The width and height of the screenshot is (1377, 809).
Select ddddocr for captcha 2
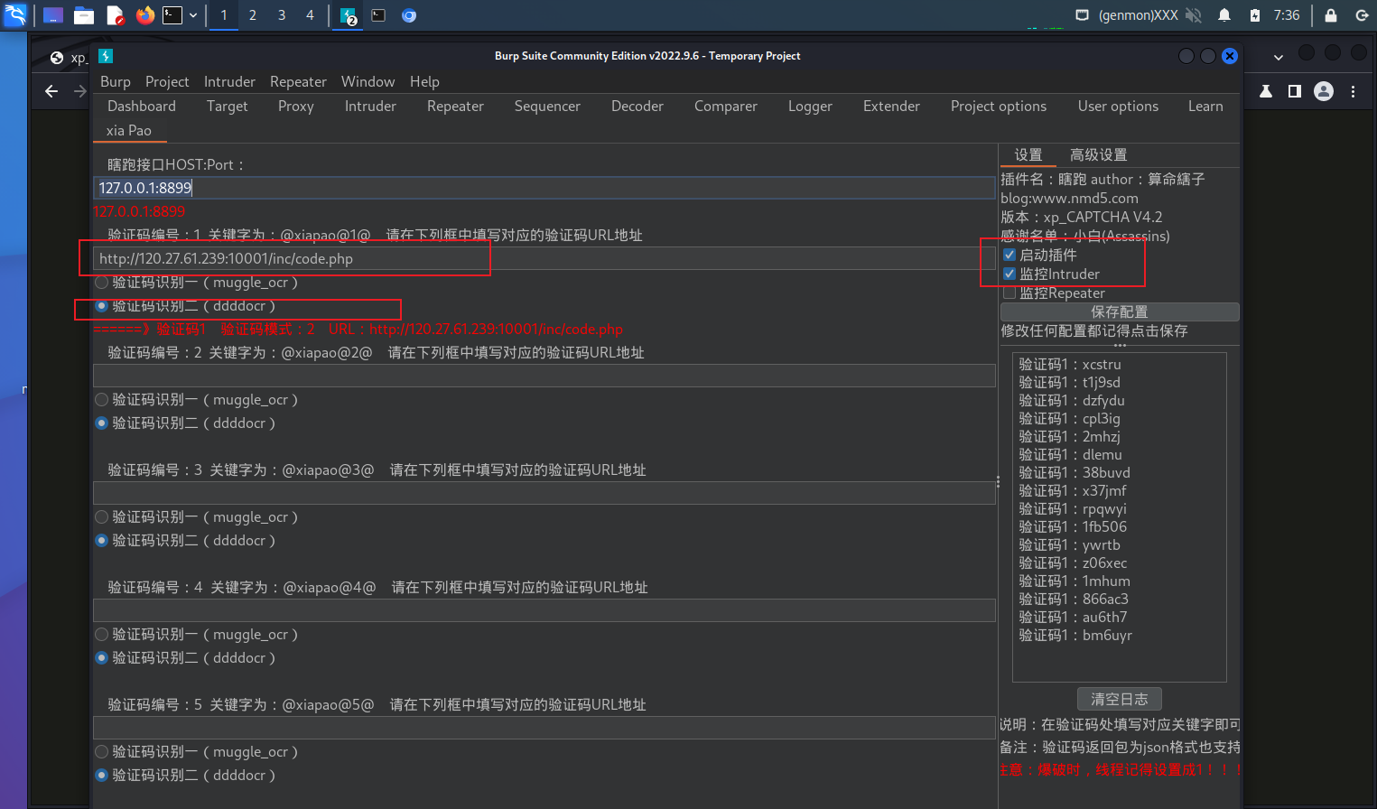pyautogui.click(x=102, y=423)
